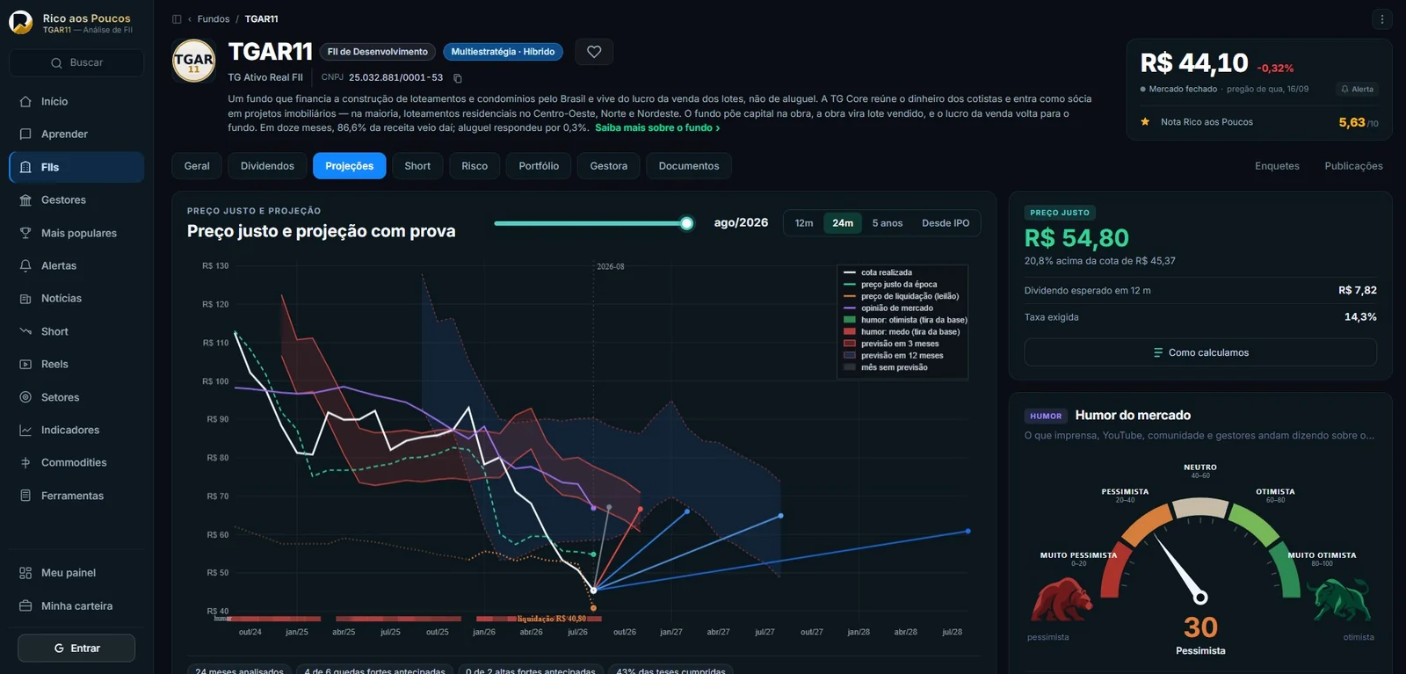Sign in with the Entrar button
The width and height of the screenshot is (1406, 674).
(76, 649)
